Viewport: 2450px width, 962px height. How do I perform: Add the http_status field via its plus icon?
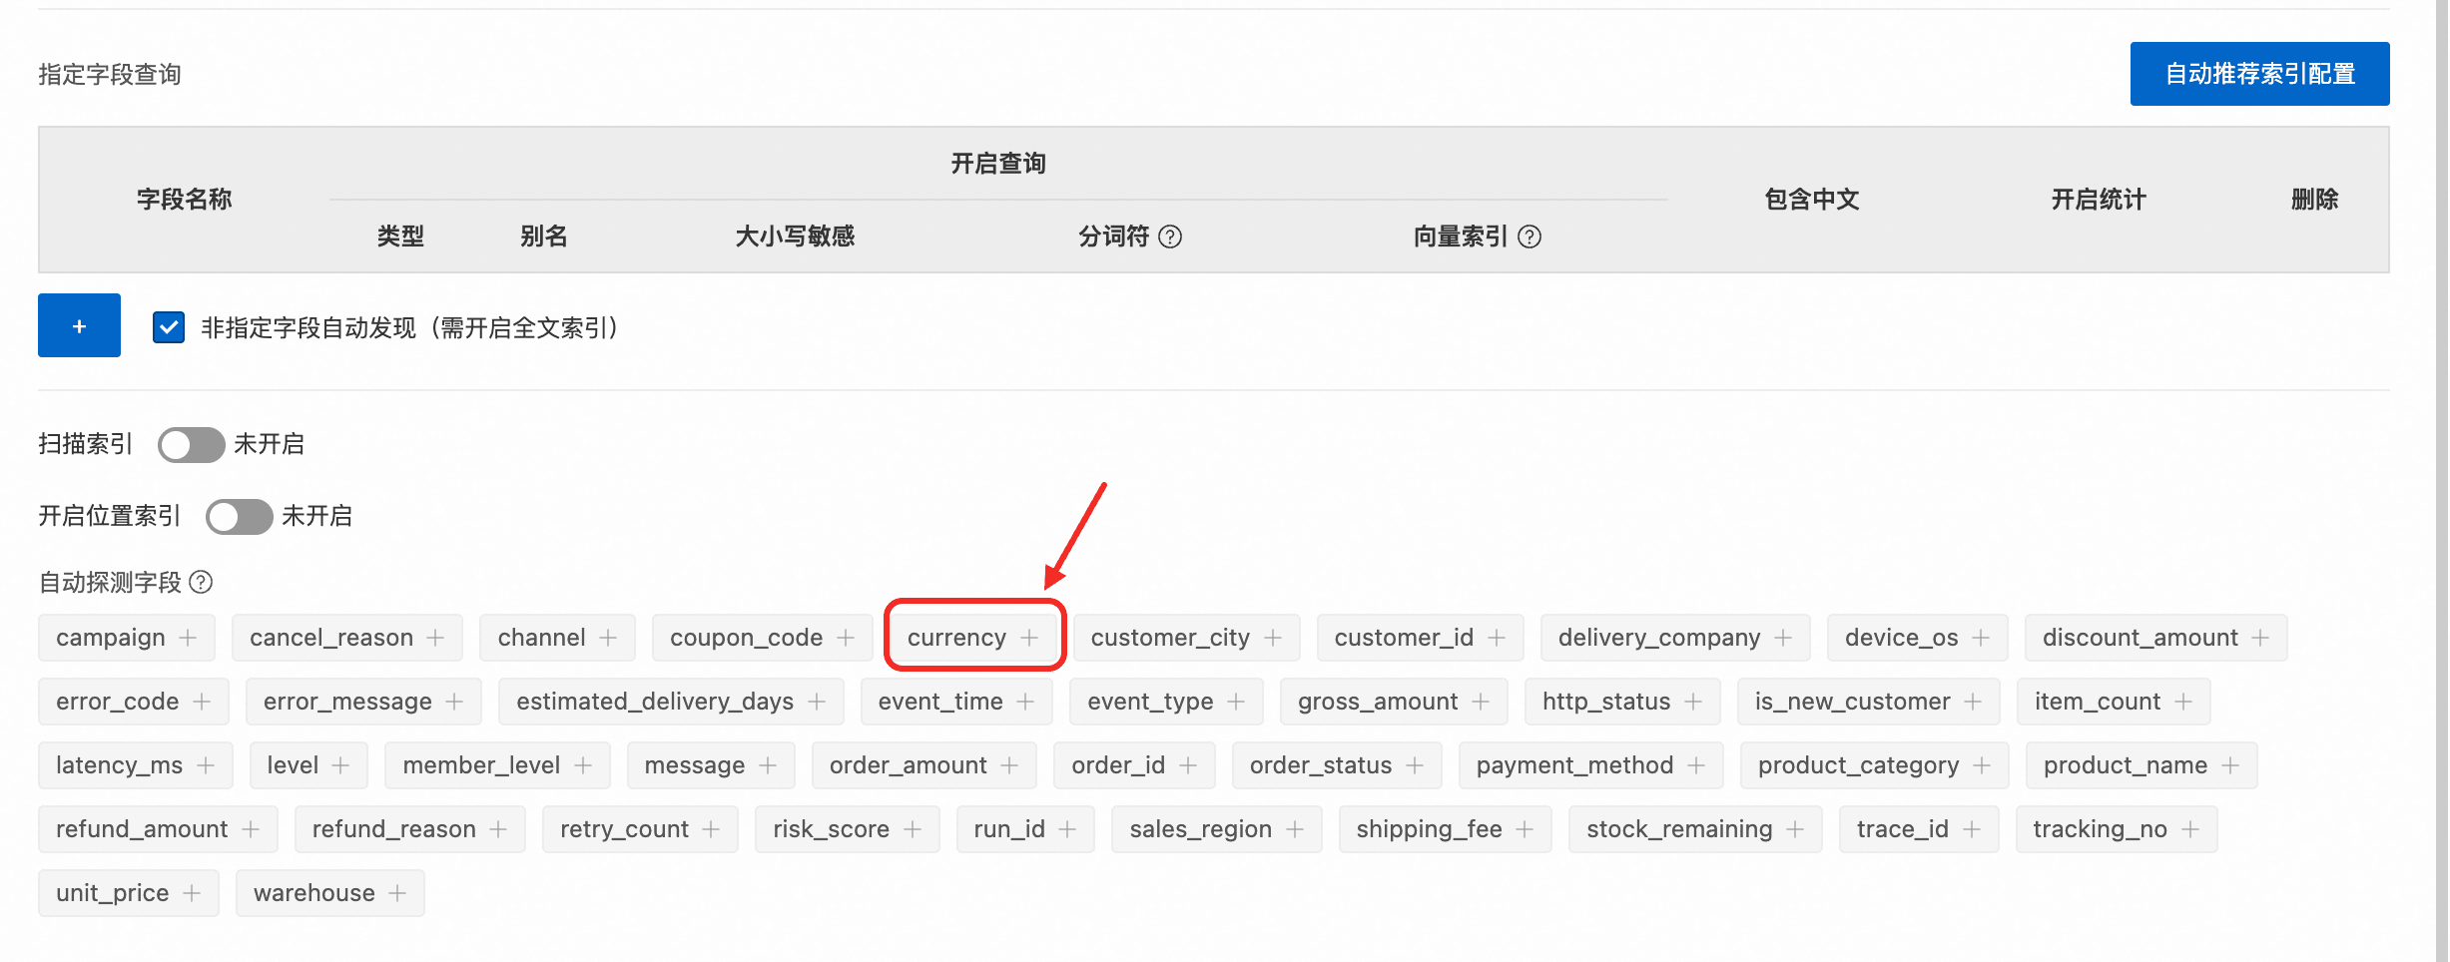tap(1693, 702)
